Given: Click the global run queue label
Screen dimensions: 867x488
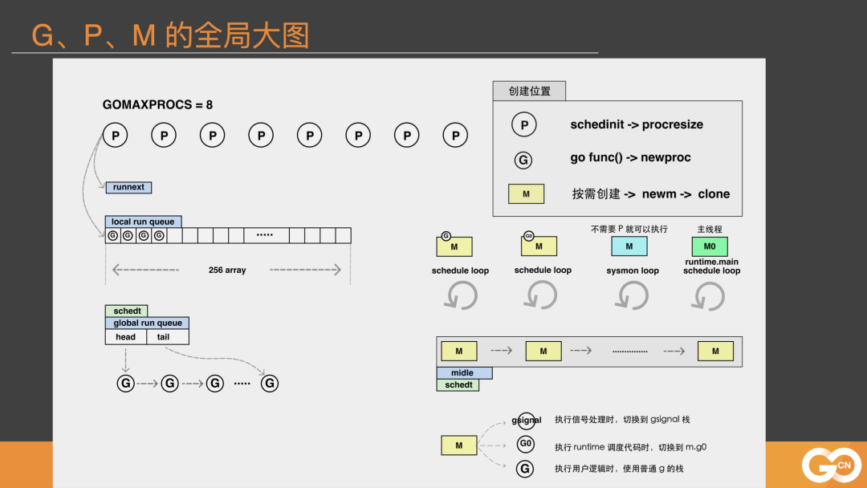Looking at the screenshot, I should click(x=147, y=323).
